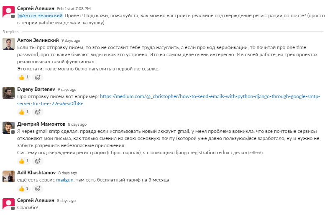Click Сергей Алешин's pink avatar on the first message
This screenshot has height=215, width=330.
(9, 12)
